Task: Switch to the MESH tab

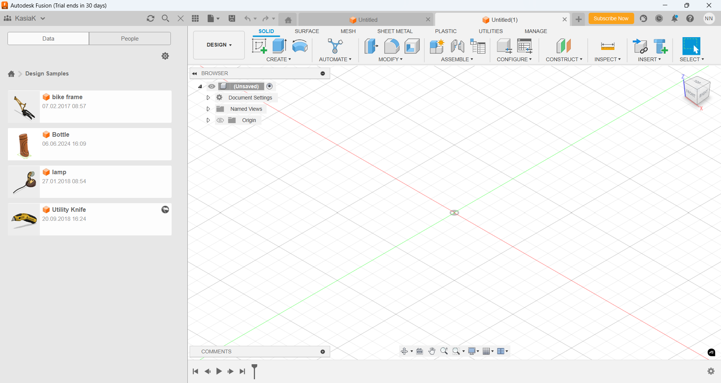Action: coord(348,31)
